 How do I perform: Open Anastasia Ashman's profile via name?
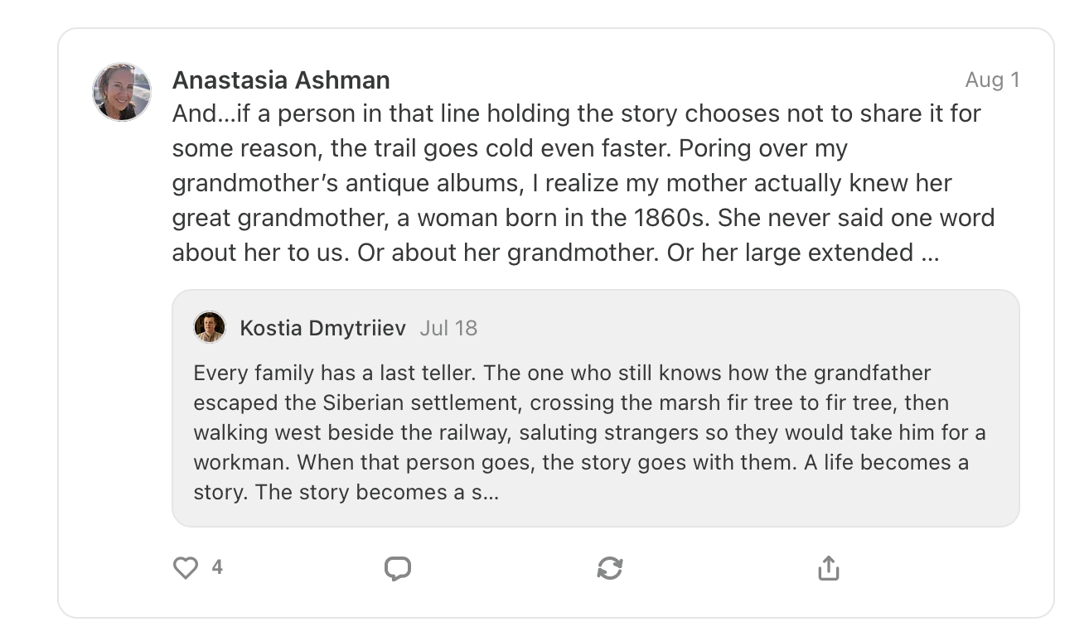281,80
